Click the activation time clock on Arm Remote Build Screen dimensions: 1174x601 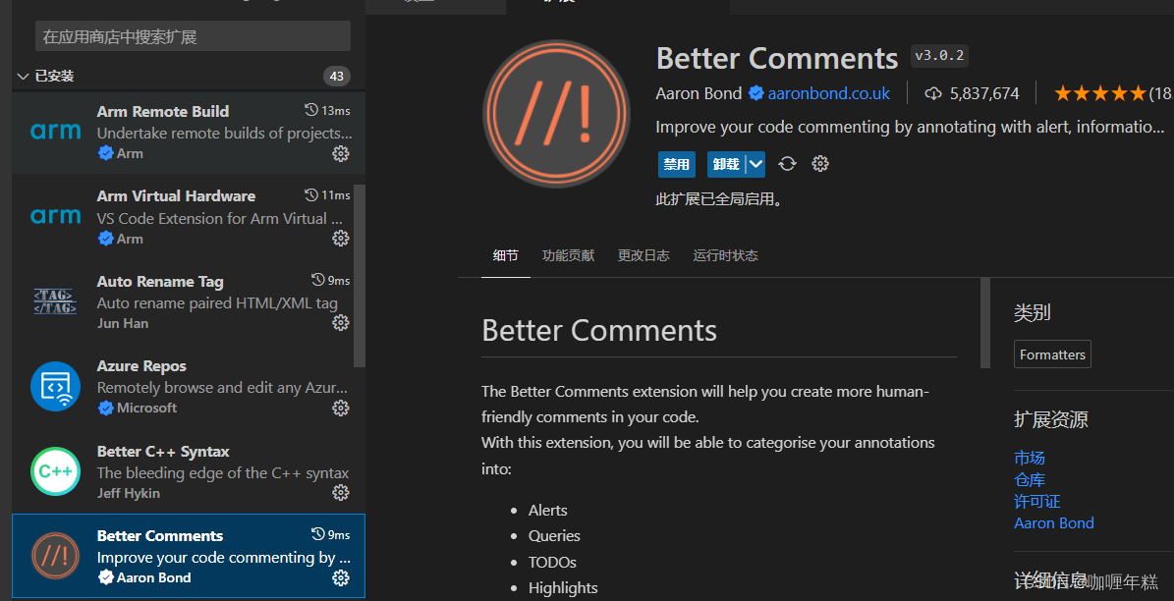click(311, 110)
